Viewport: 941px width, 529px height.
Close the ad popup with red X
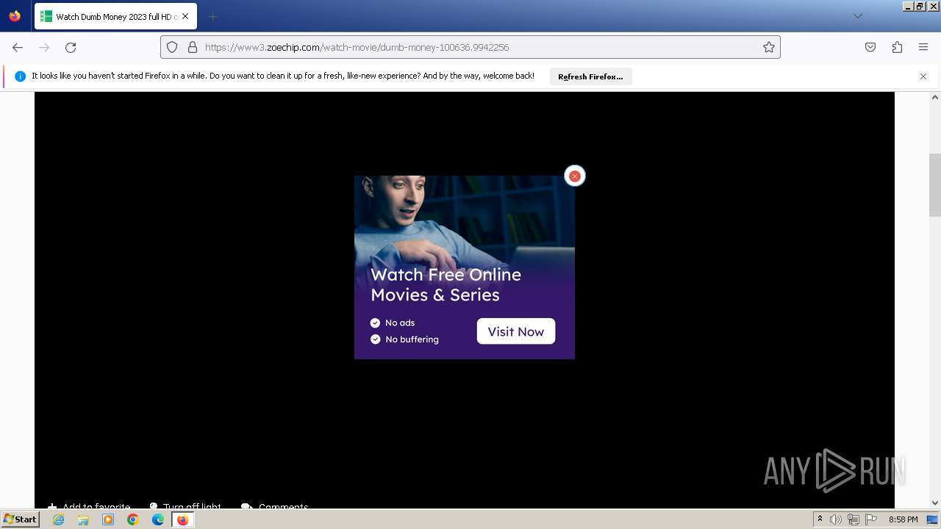[575, 176]
